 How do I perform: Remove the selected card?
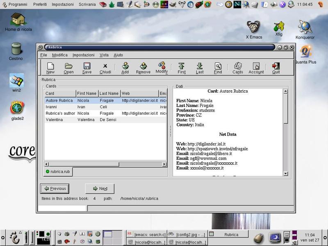(x=143, y=68)
